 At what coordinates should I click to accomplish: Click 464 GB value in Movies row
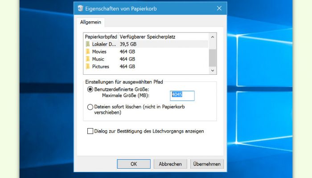coord(127,52)
